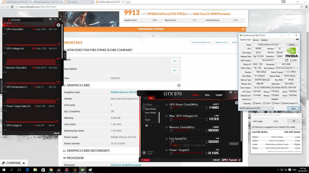
Task: Click Lookup button in GPU-Z
Action: [x=291, y=45]
